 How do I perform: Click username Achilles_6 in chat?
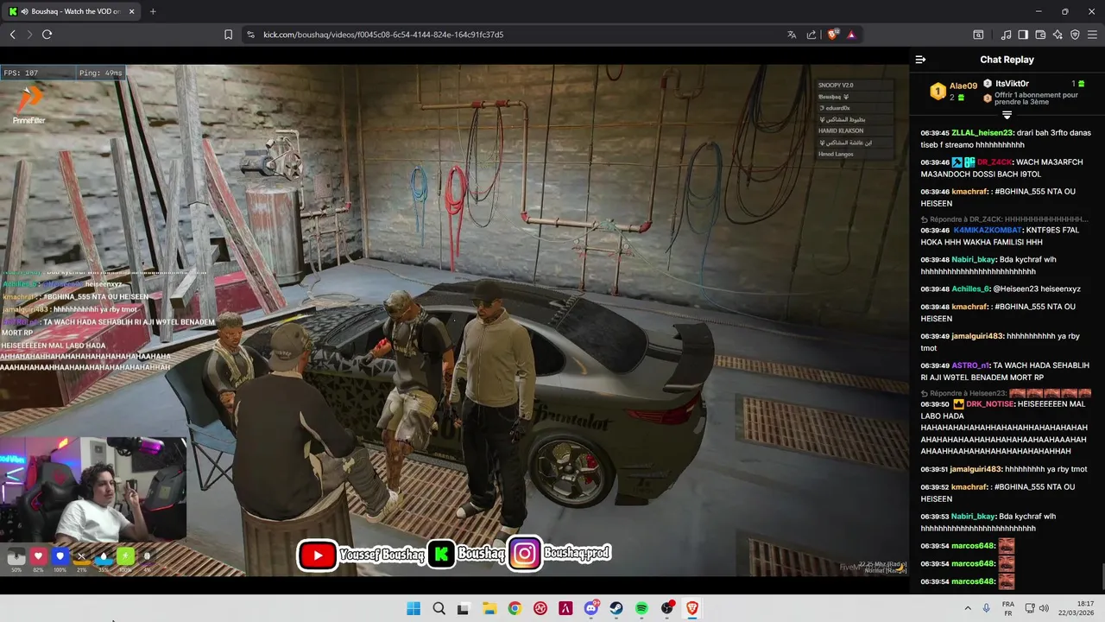(x=969, y=289)
